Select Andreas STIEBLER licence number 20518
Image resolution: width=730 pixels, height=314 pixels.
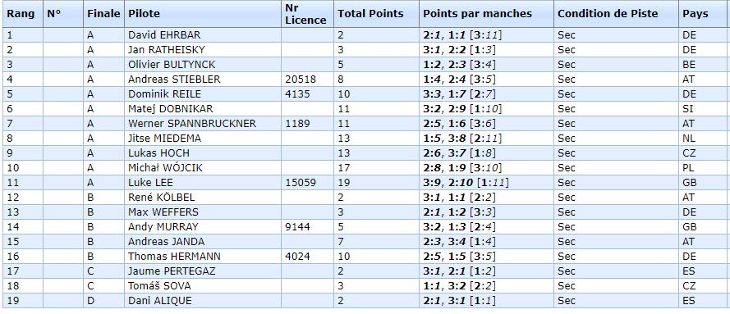coord(300,80)
